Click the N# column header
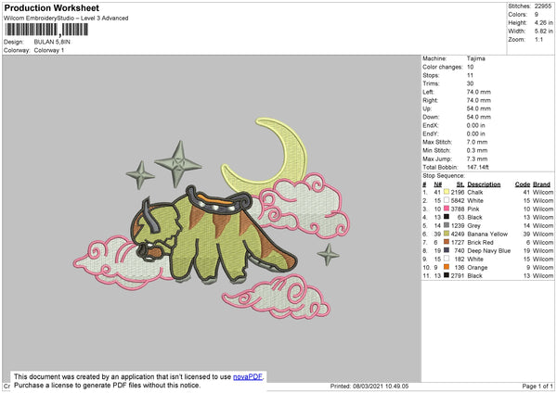The height and width of the screenshot is (393, 557). (437, 184)
